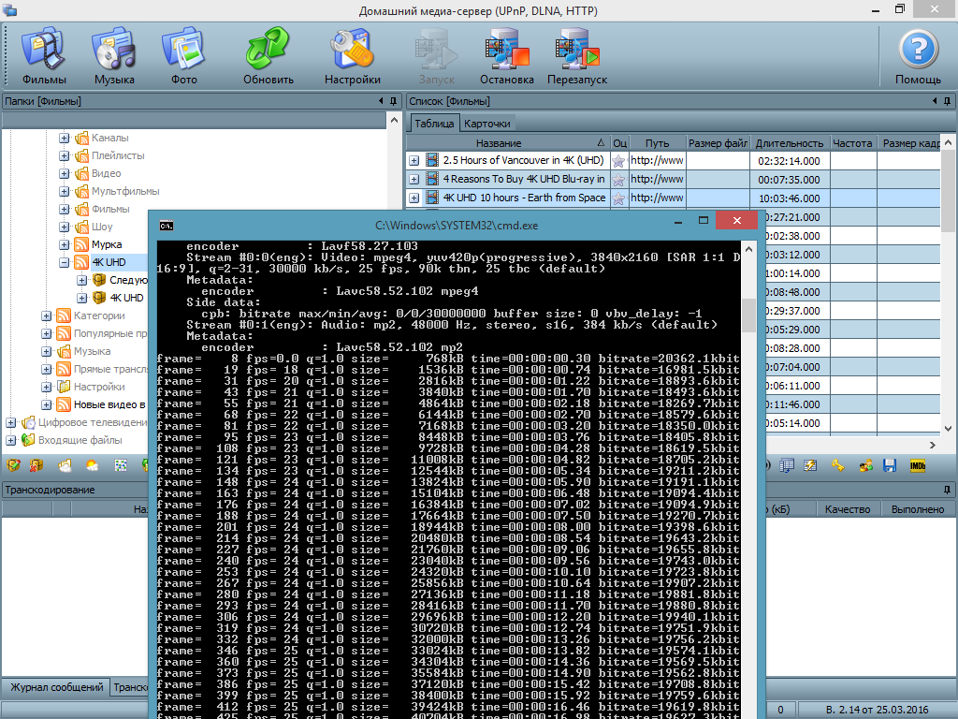Expand the Каналы folder in tree
958x719 pixels.
(65, 139)
